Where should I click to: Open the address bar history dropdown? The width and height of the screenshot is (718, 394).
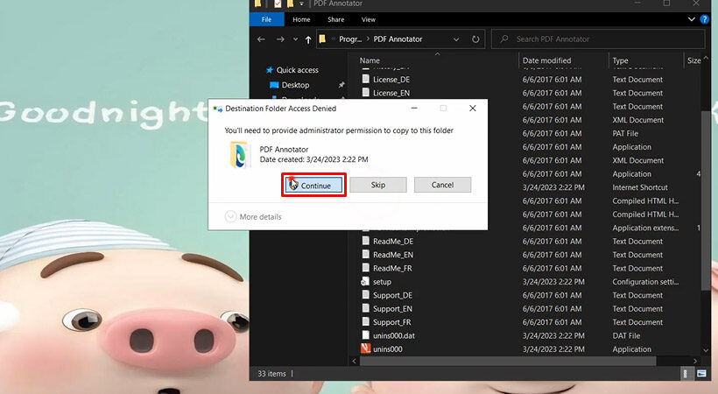(456, 39)
